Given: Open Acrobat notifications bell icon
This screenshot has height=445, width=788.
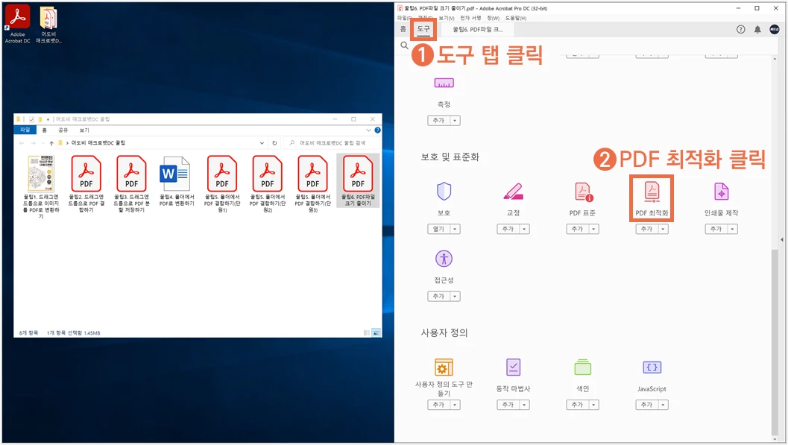Looking at the screenshot, I should [757, 29].
